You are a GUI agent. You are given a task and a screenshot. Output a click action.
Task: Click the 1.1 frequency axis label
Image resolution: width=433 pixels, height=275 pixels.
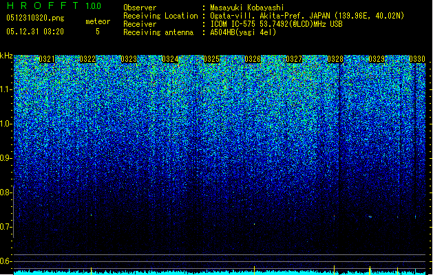[x=6, y=89]
